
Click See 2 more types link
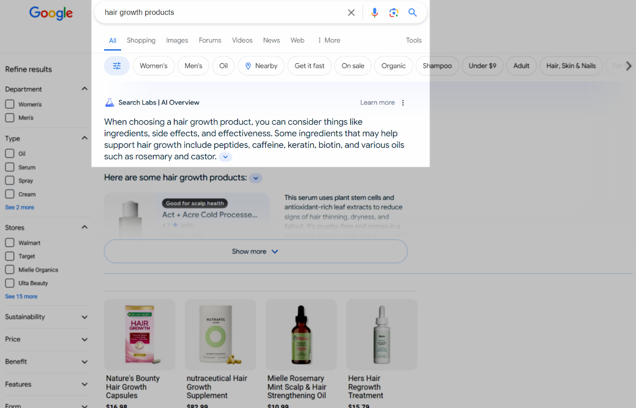[x=19, y=207]
